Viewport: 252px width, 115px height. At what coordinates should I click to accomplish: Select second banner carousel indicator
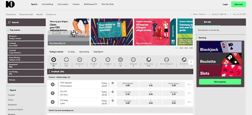click(181, 48)
